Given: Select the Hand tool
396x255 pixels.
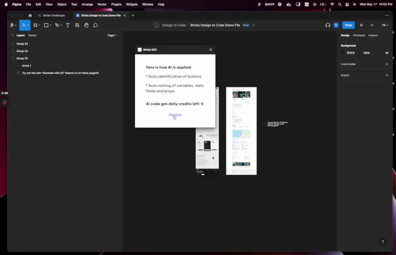Looking at the screenshot, I should [x=86, y=25].
